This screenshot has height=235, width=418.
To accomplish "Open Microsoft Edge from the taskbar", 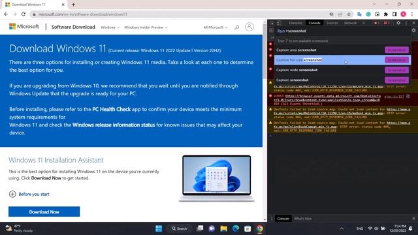I will [235, 228].
